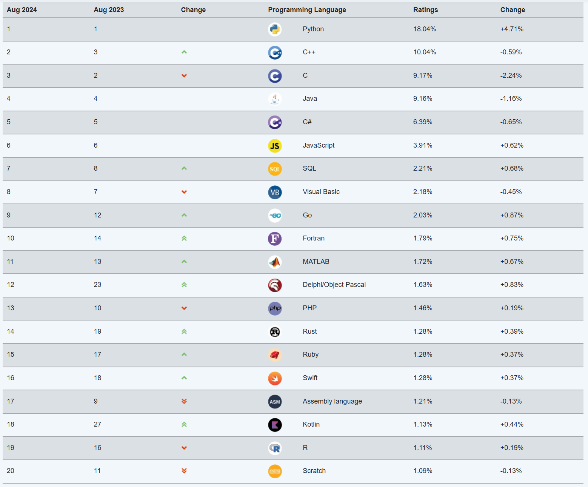
Task: Click the Kotlin logo icon
Action: point(275,425)
